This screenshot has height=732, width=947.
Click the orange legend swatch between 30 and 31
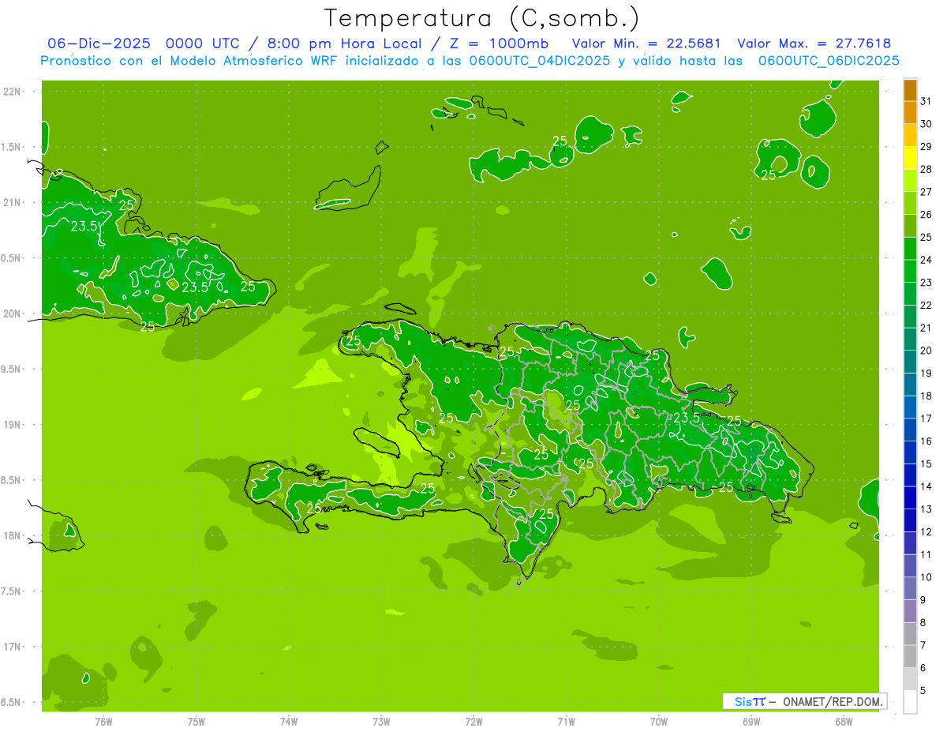click(x=910, y=112)
